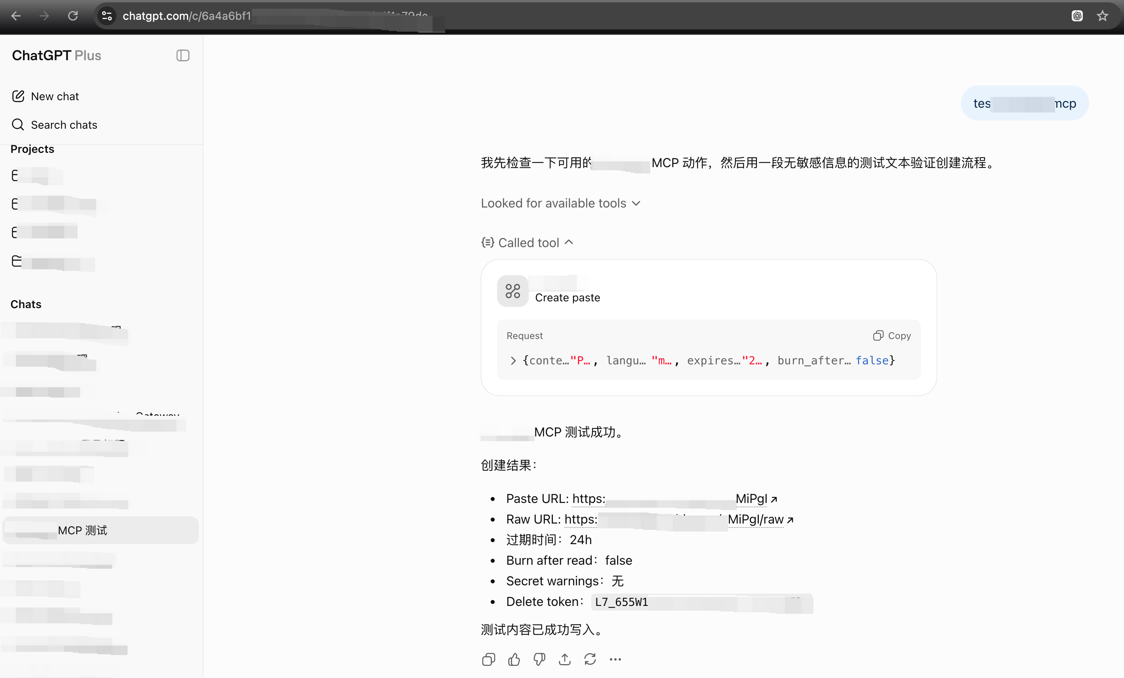Click the '创建结果：' heading text
1124x678 pixels.
[509, 465]
